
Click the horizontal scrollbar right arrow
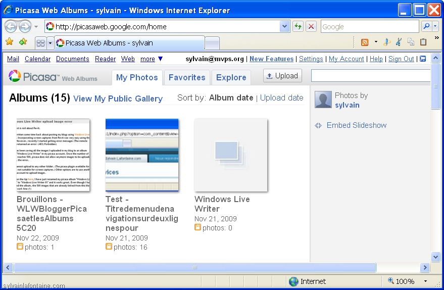(x=425, y=267)
